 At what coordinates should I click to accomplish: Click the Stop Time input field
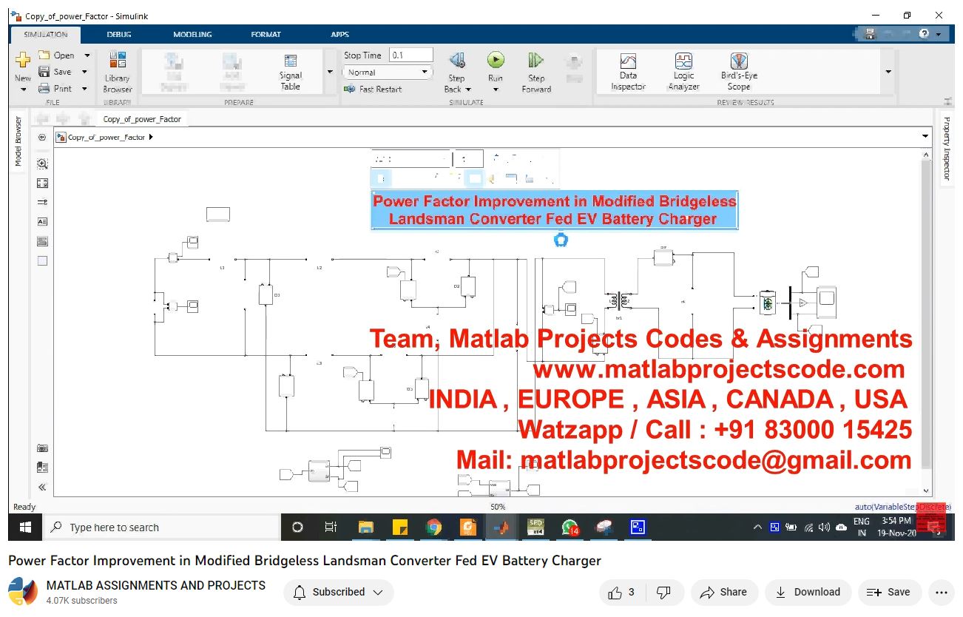point(410,55)
